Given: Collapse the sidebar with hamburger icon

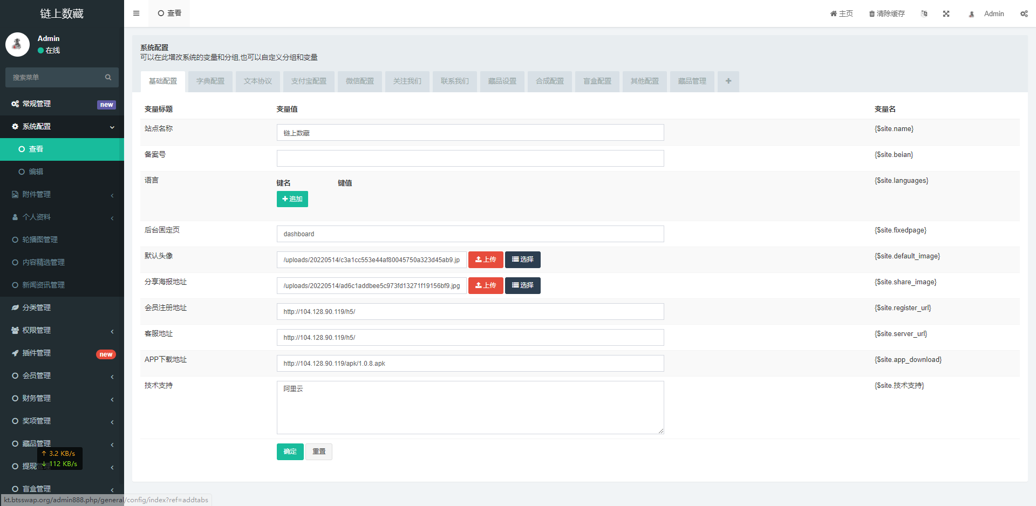Looking at the screenshot, I should pyautogui.click(x=136, y=13).
